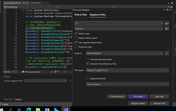Click the split editor plus icon
176x111 pixels.
[171, 7]
